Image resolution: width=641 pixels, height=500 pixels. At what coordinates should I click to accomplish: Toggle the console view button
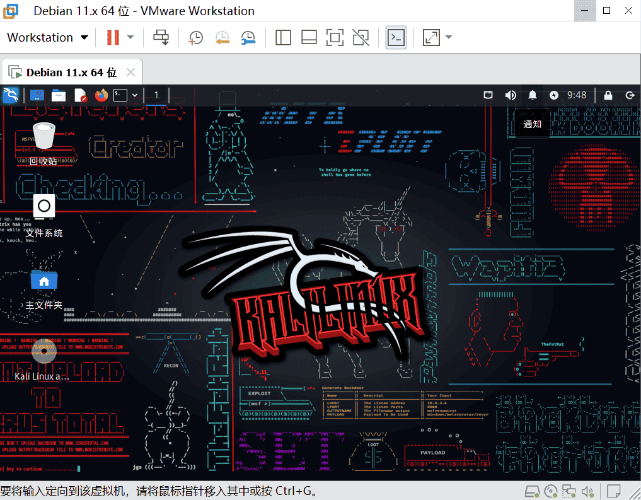point(396,37)
